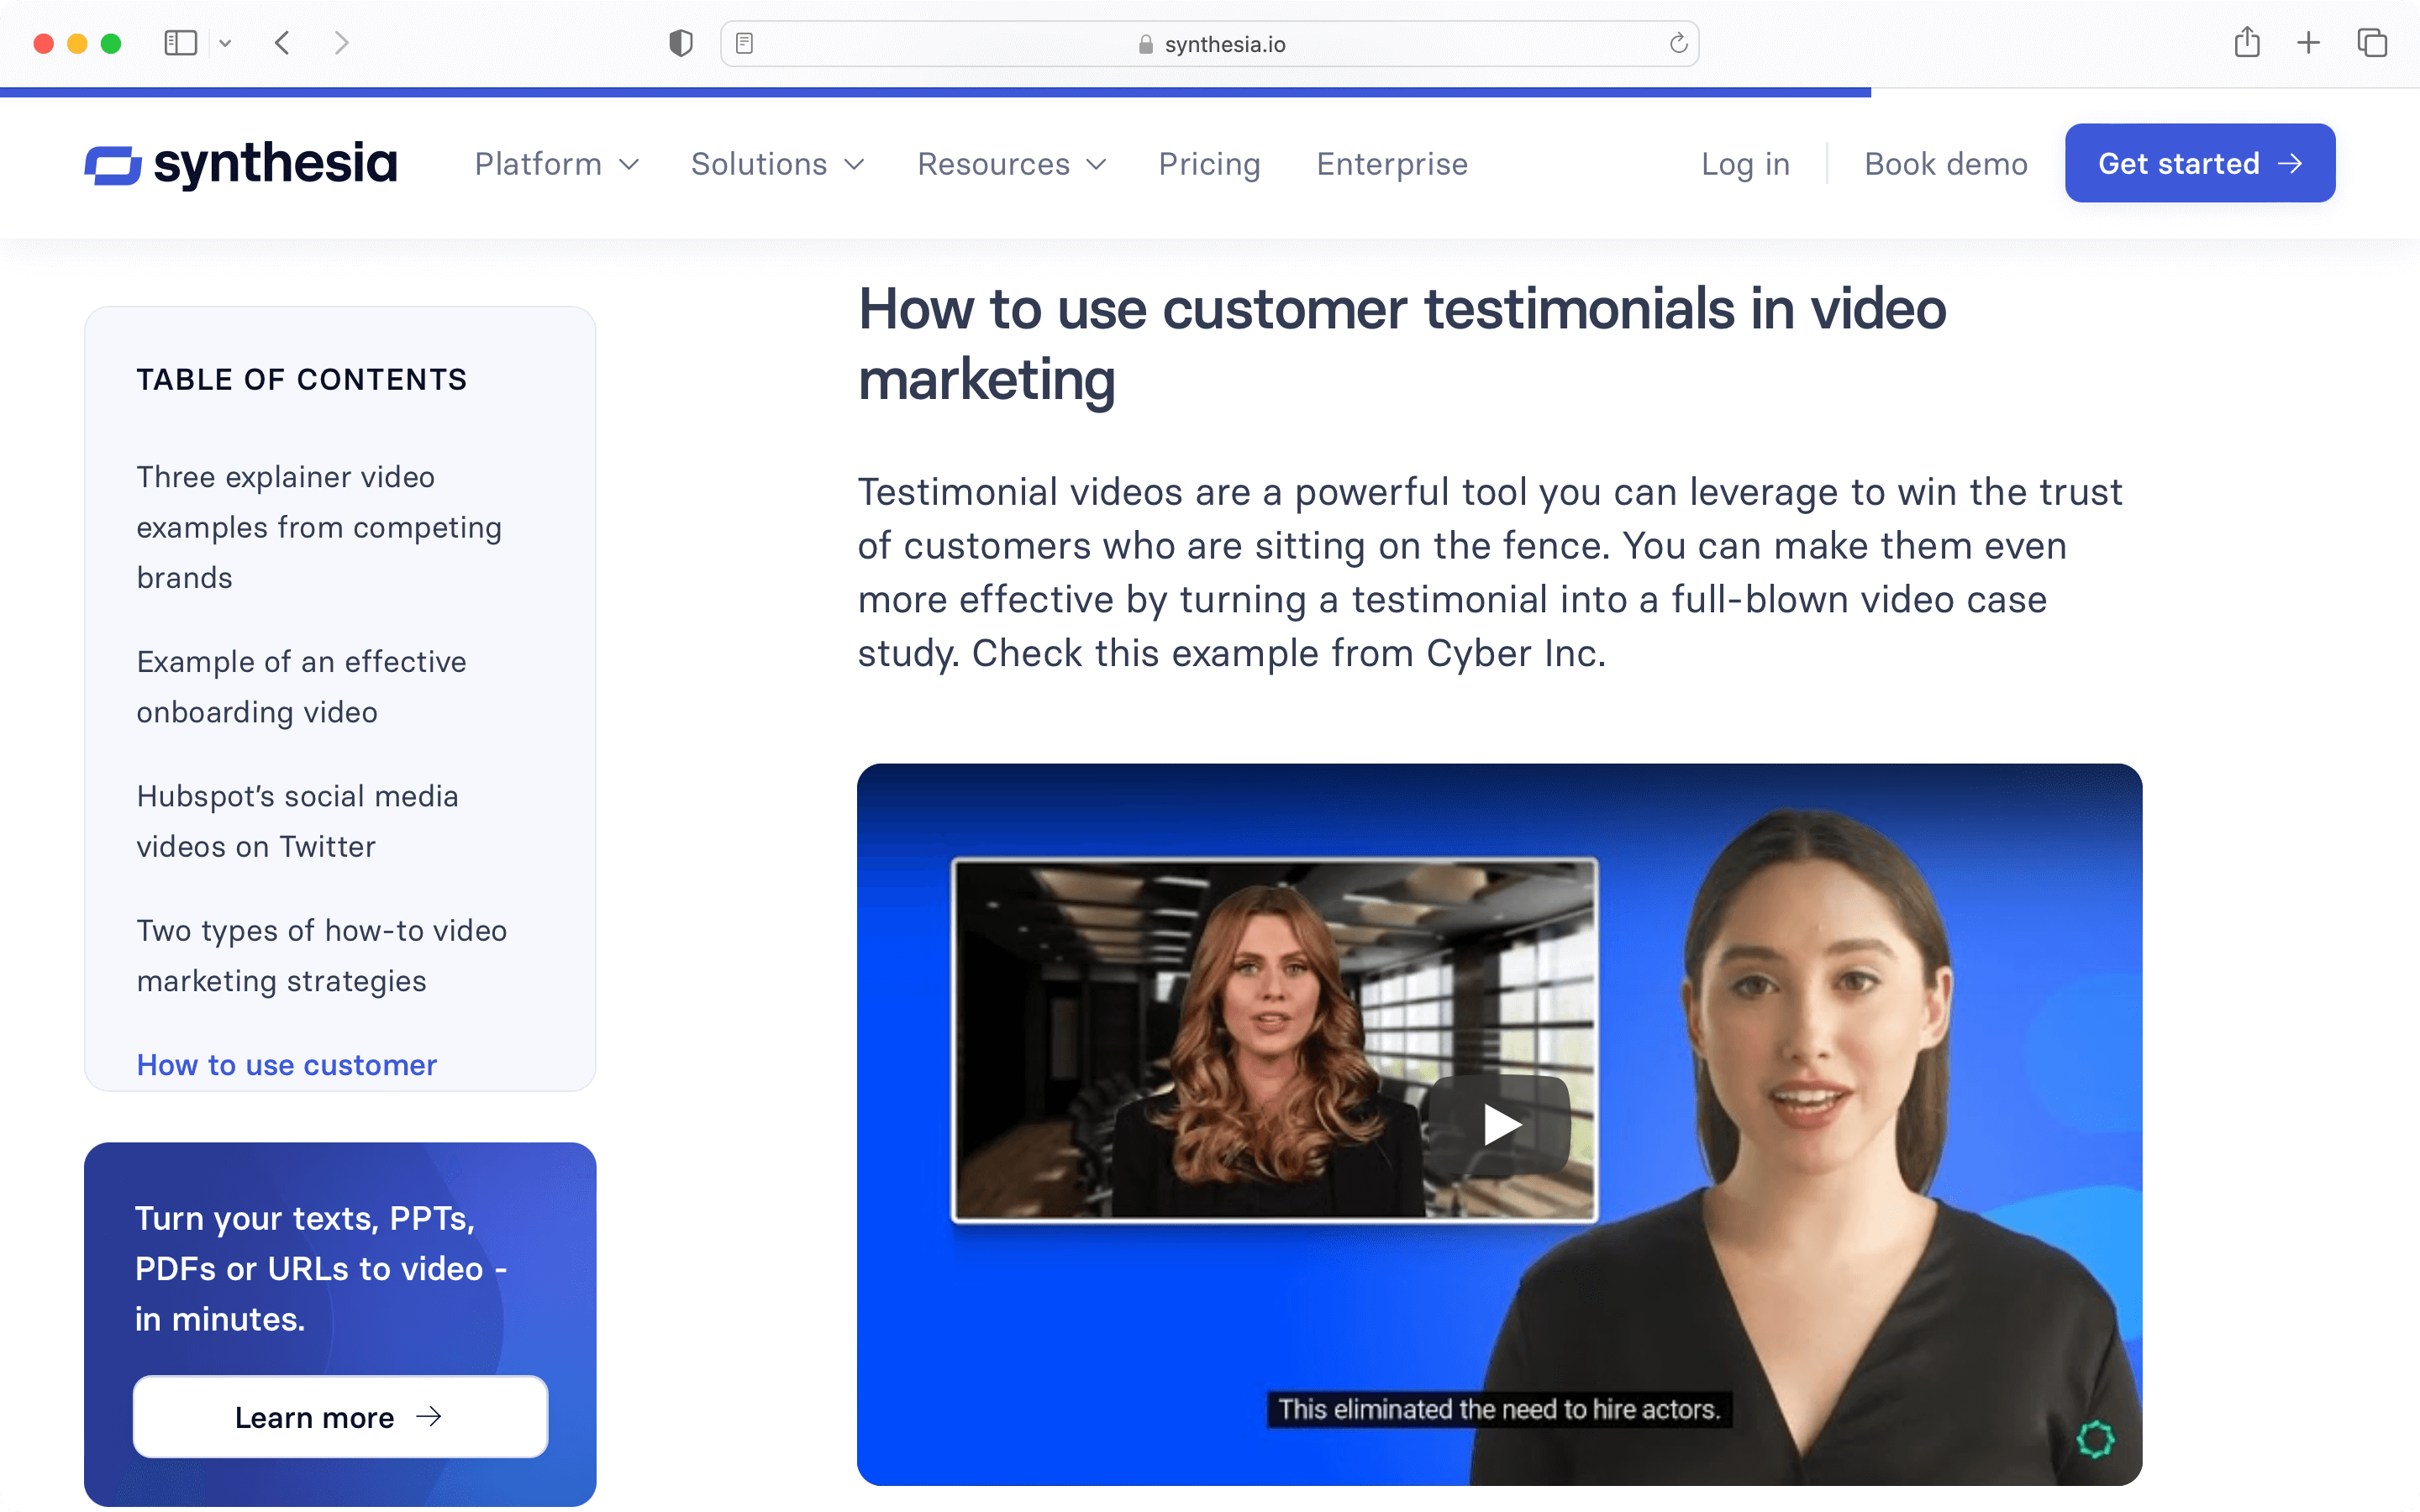2420x1512 pixels.
Task: Click the Synthesia logo
Action: (240, 163)
